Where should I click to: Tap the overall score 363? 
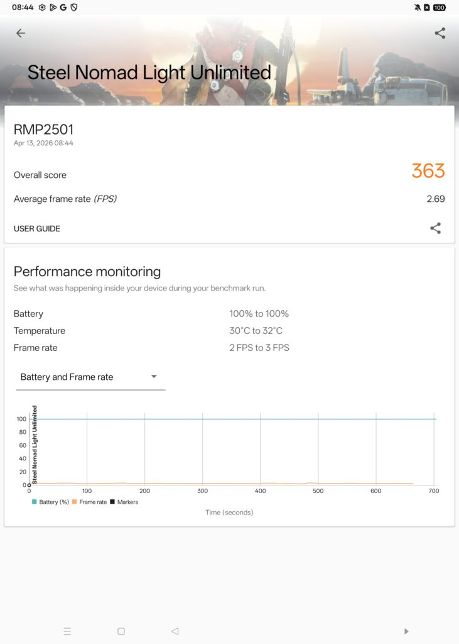coord(428,171)
